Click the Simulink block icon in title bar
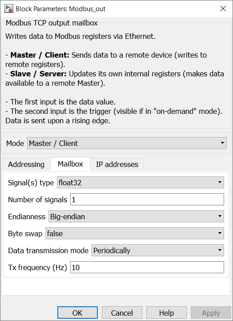233x321 pixels. click(x=9, y=8)
